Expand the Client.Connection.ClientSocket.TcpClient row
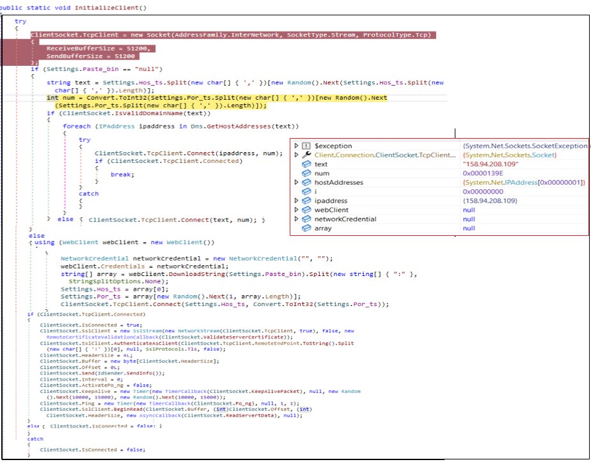 [x=296, y=155]
